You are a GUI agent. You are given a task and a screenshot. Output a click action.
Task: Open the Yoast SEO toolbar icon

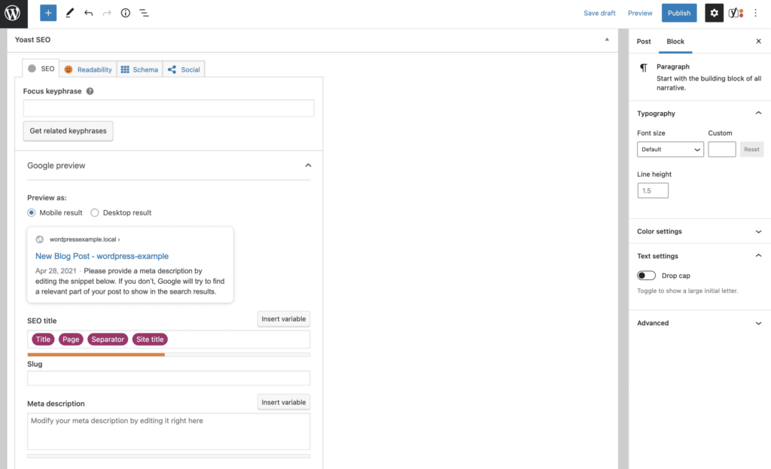coord(736,14)
